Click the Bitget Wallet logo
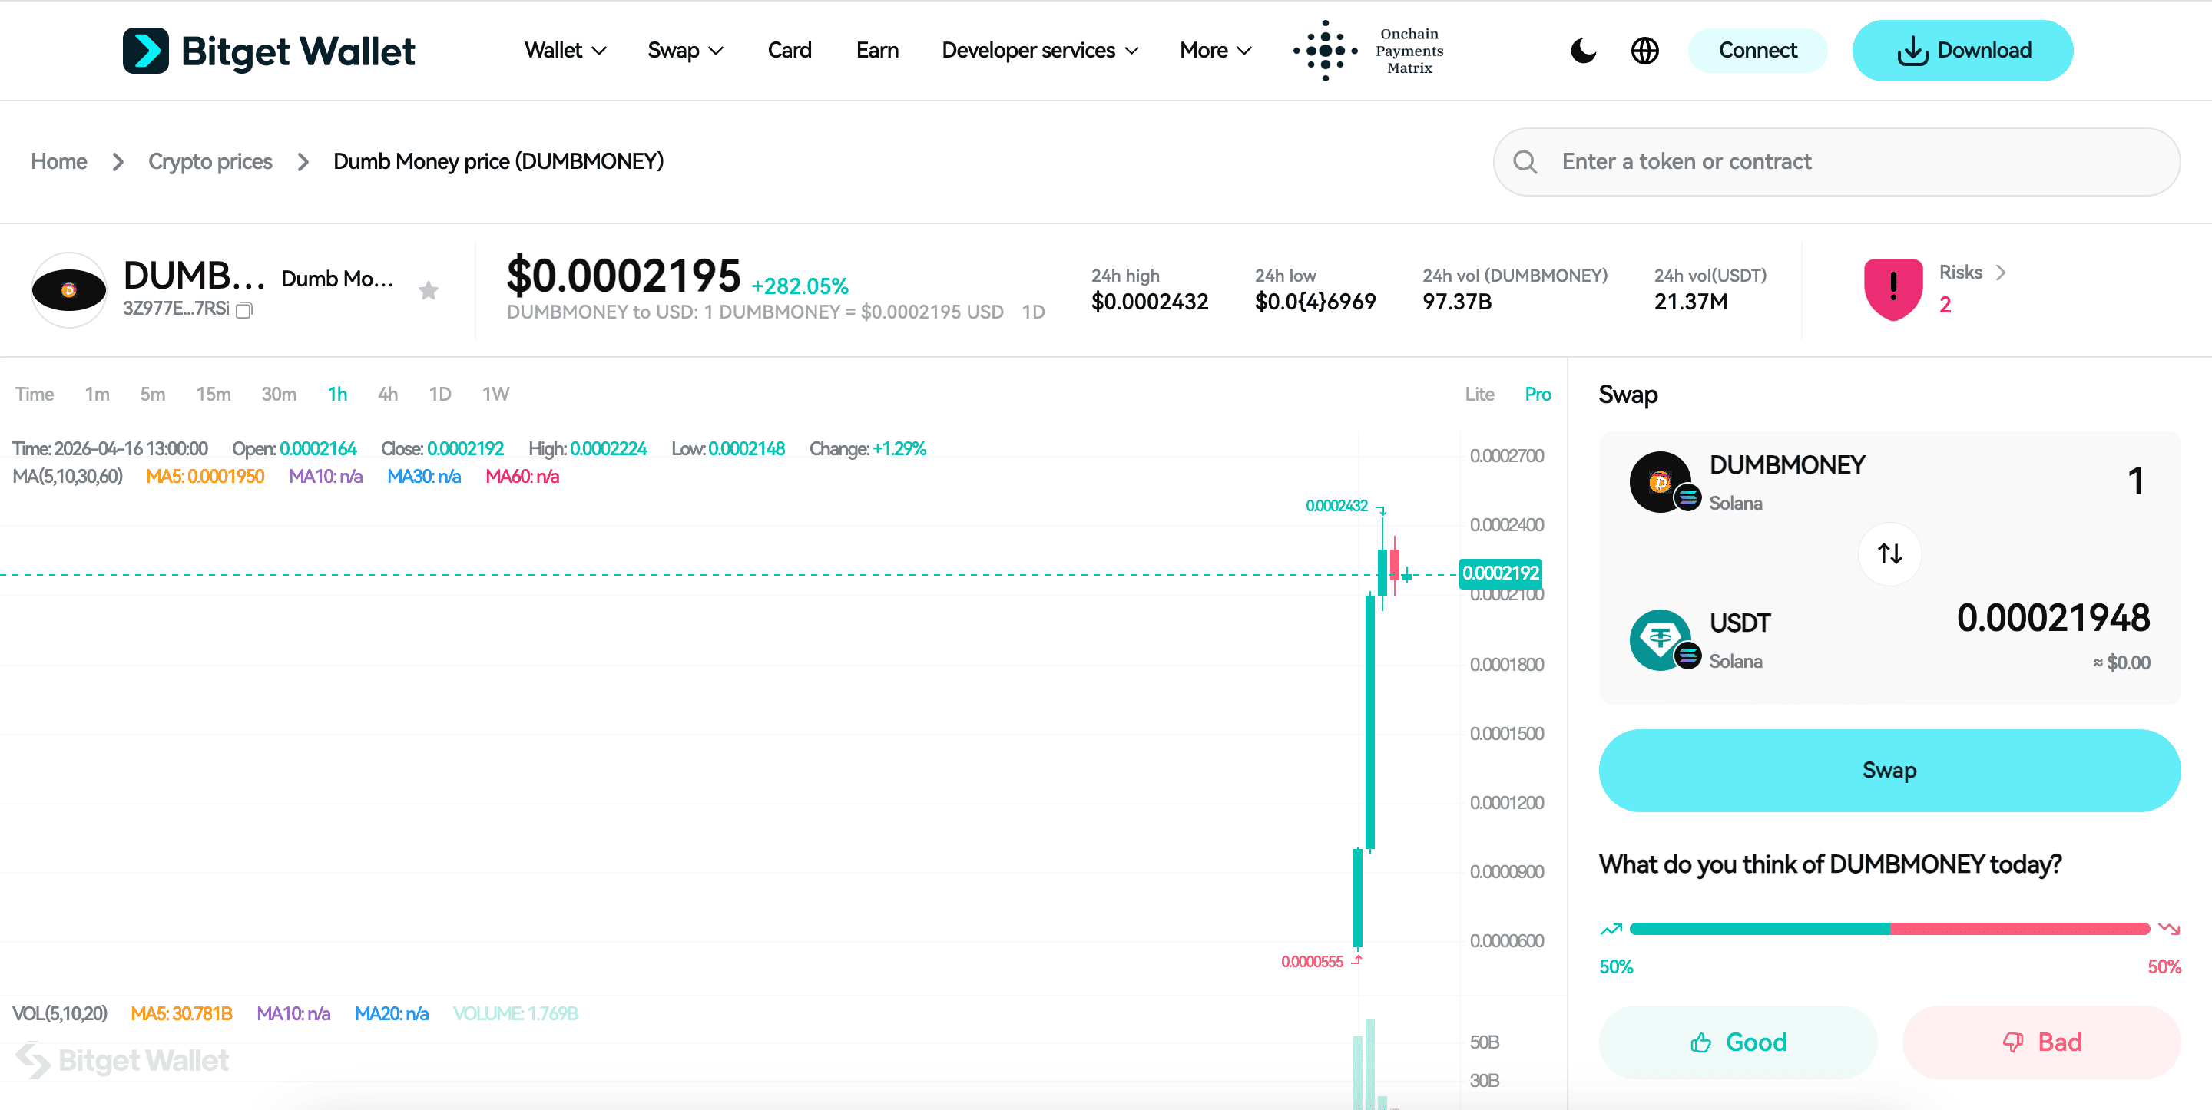The height and width of the screenshot is (1110, 2212). click(269, 51)
